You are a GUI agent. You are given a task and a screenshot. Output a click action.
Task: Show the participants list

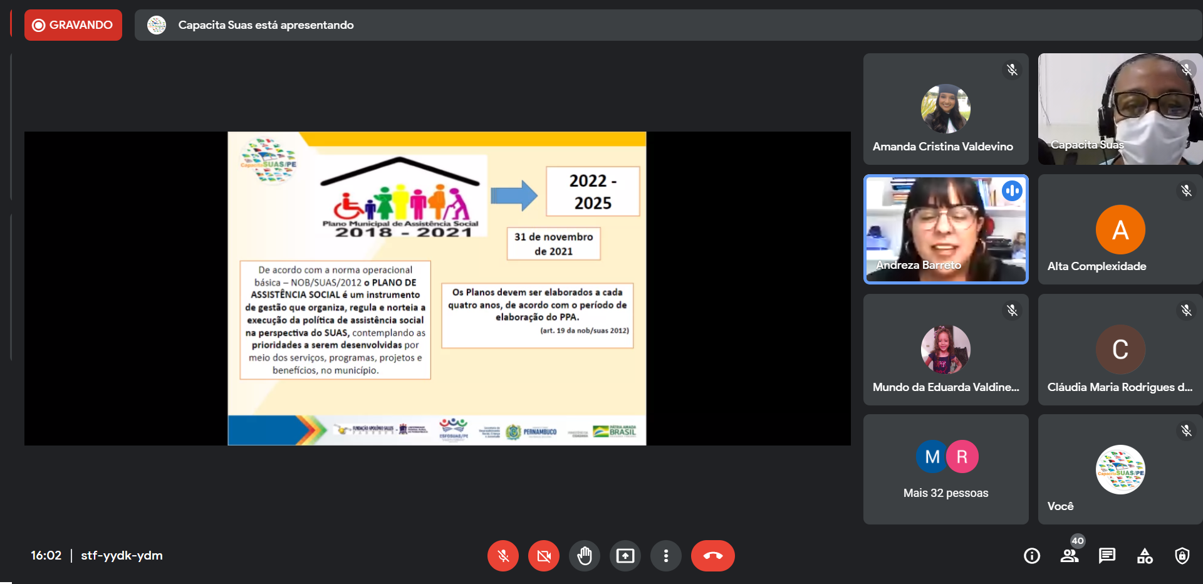pos(1069,556)
